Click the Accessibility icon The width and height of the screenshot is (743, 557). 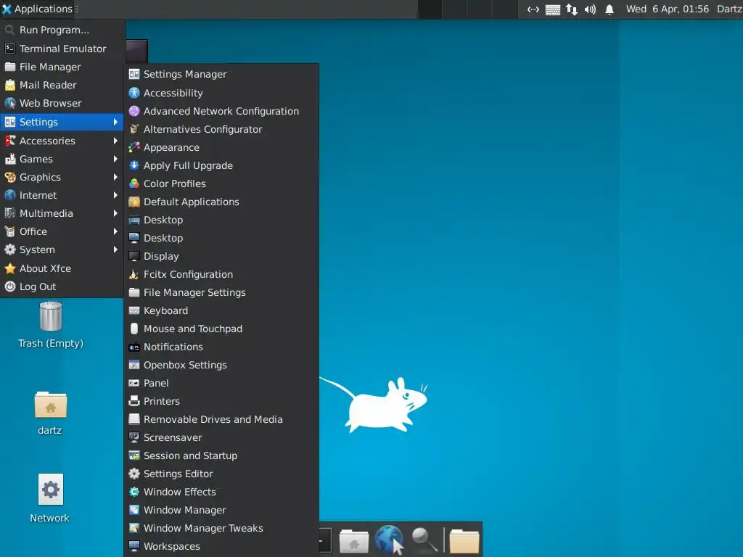[134, 93]
